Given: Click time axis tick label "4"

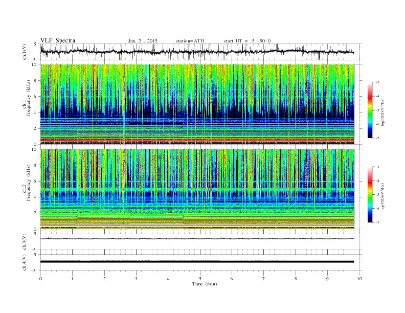Looking at the screenshot, I should pyautogui.click(x=168, y=279).
